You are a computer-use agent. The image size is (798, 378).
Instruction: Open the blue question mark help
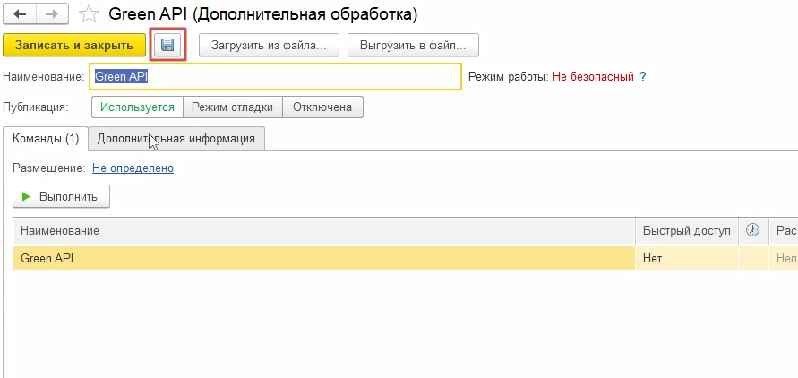point(642,77)
